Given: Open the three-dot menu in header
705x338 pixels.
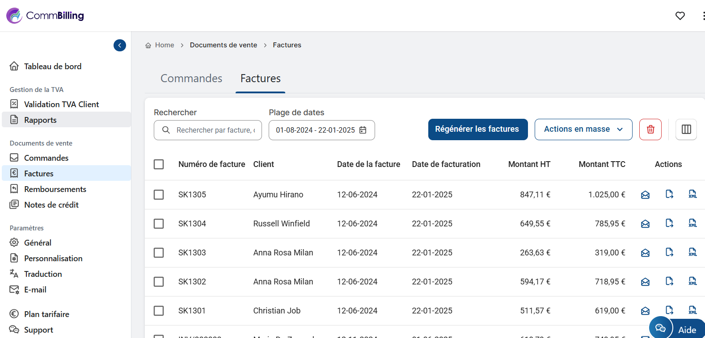Looking at the screenshot, I should pyautogui.click(x=703, y=16).
